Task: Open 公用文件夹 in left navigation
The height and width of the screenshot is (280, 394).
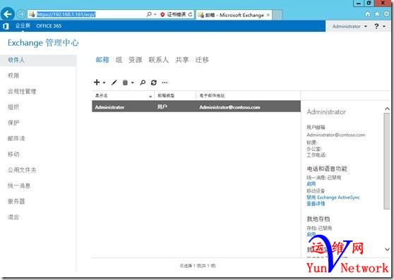Action: (x=22, y=170)
